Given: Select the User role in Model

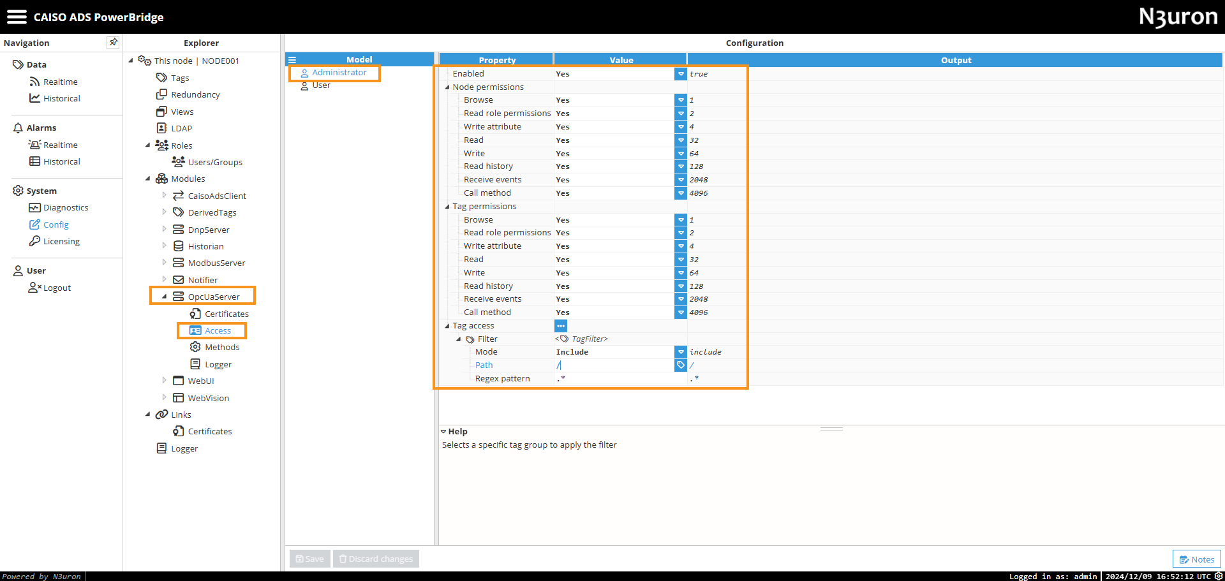Looking at the screenshot, I should (x=315, y=85).
